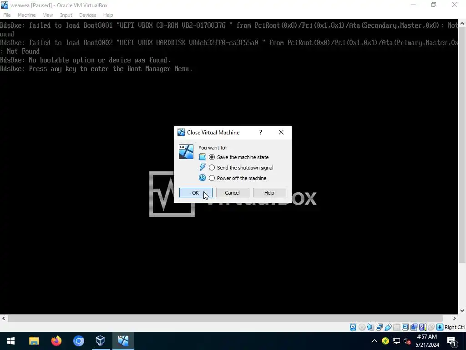This screenshot has height=350, width=466.
Task: Select Save the machine state radio button
Action: 212,157
